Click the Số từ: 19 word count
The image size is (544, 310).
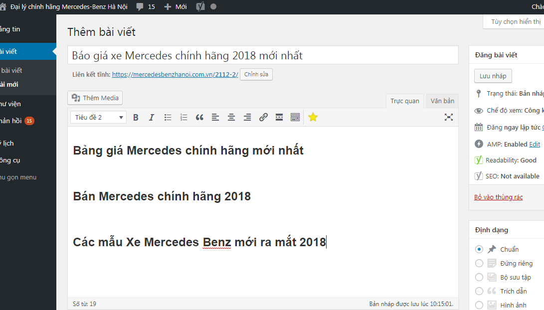coord(84,304)
